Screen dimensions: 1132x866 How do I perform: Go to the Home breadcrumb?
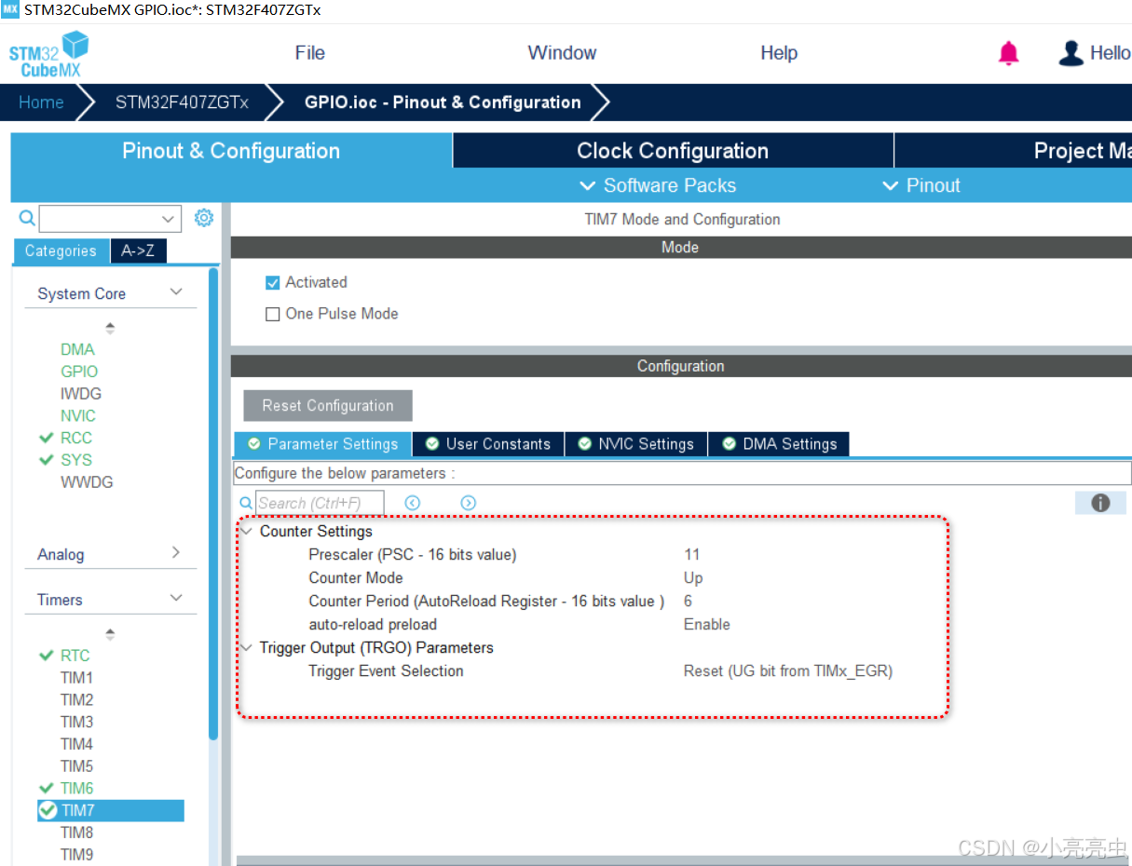[41, 102]
